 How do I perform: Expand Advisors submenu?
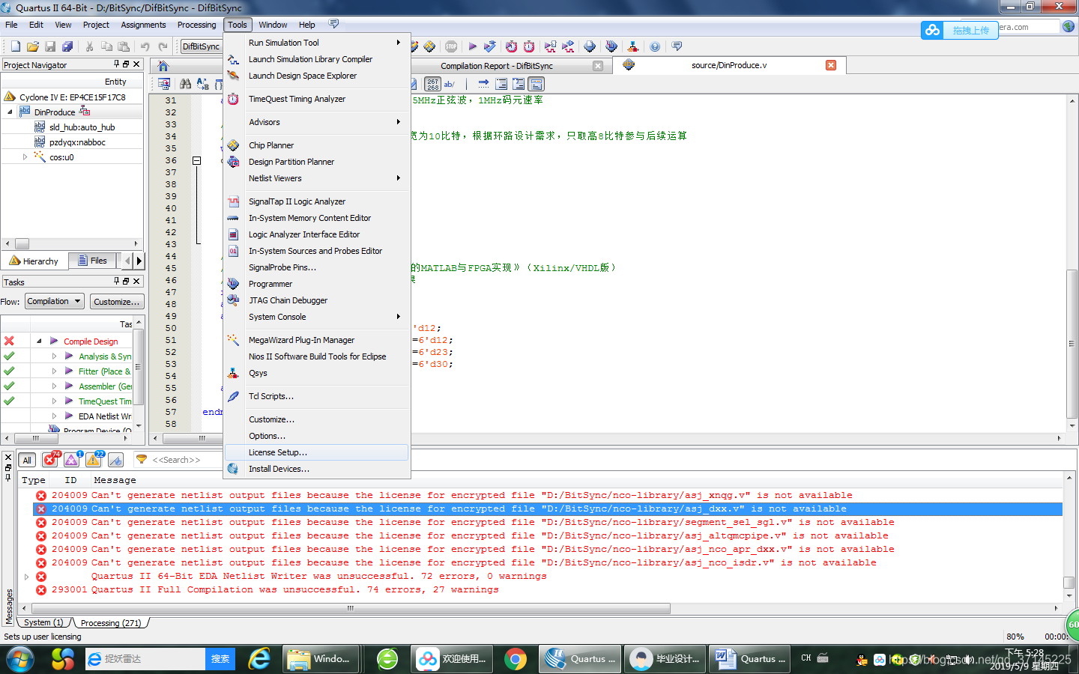[x=317, y=122]
